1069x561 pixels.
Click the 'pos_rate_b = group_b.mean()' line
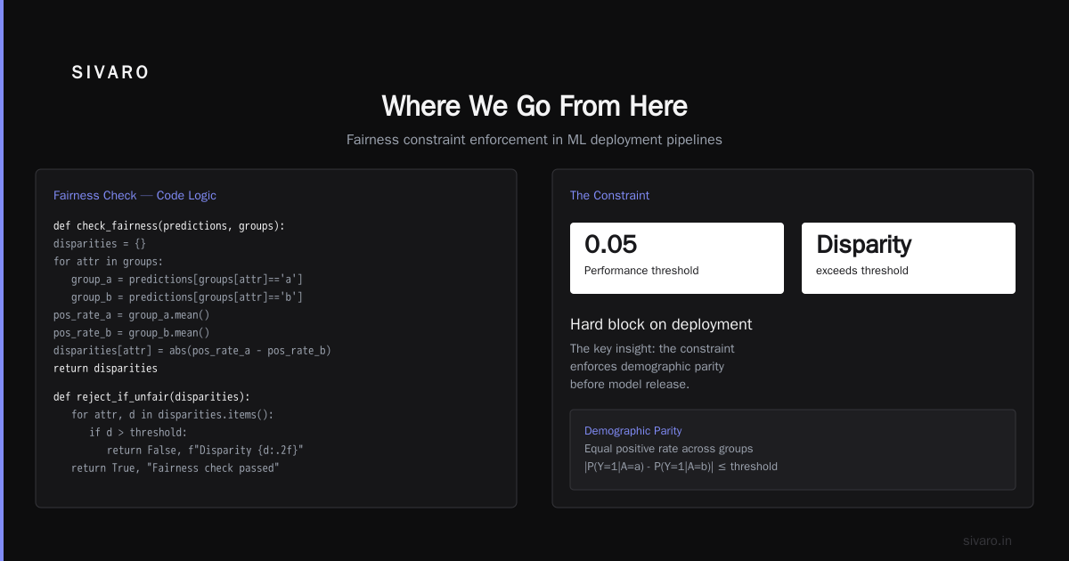[x=132, y=333]
